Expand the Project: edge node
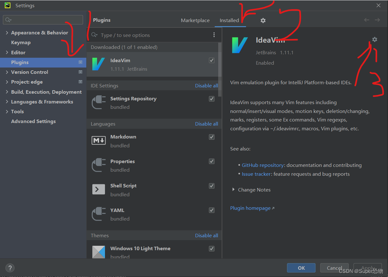The image size is (388, 277). 7,82
